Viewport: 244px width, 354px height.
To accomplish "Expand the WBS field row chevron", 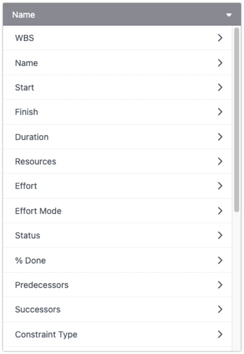I will click(220, 38).
